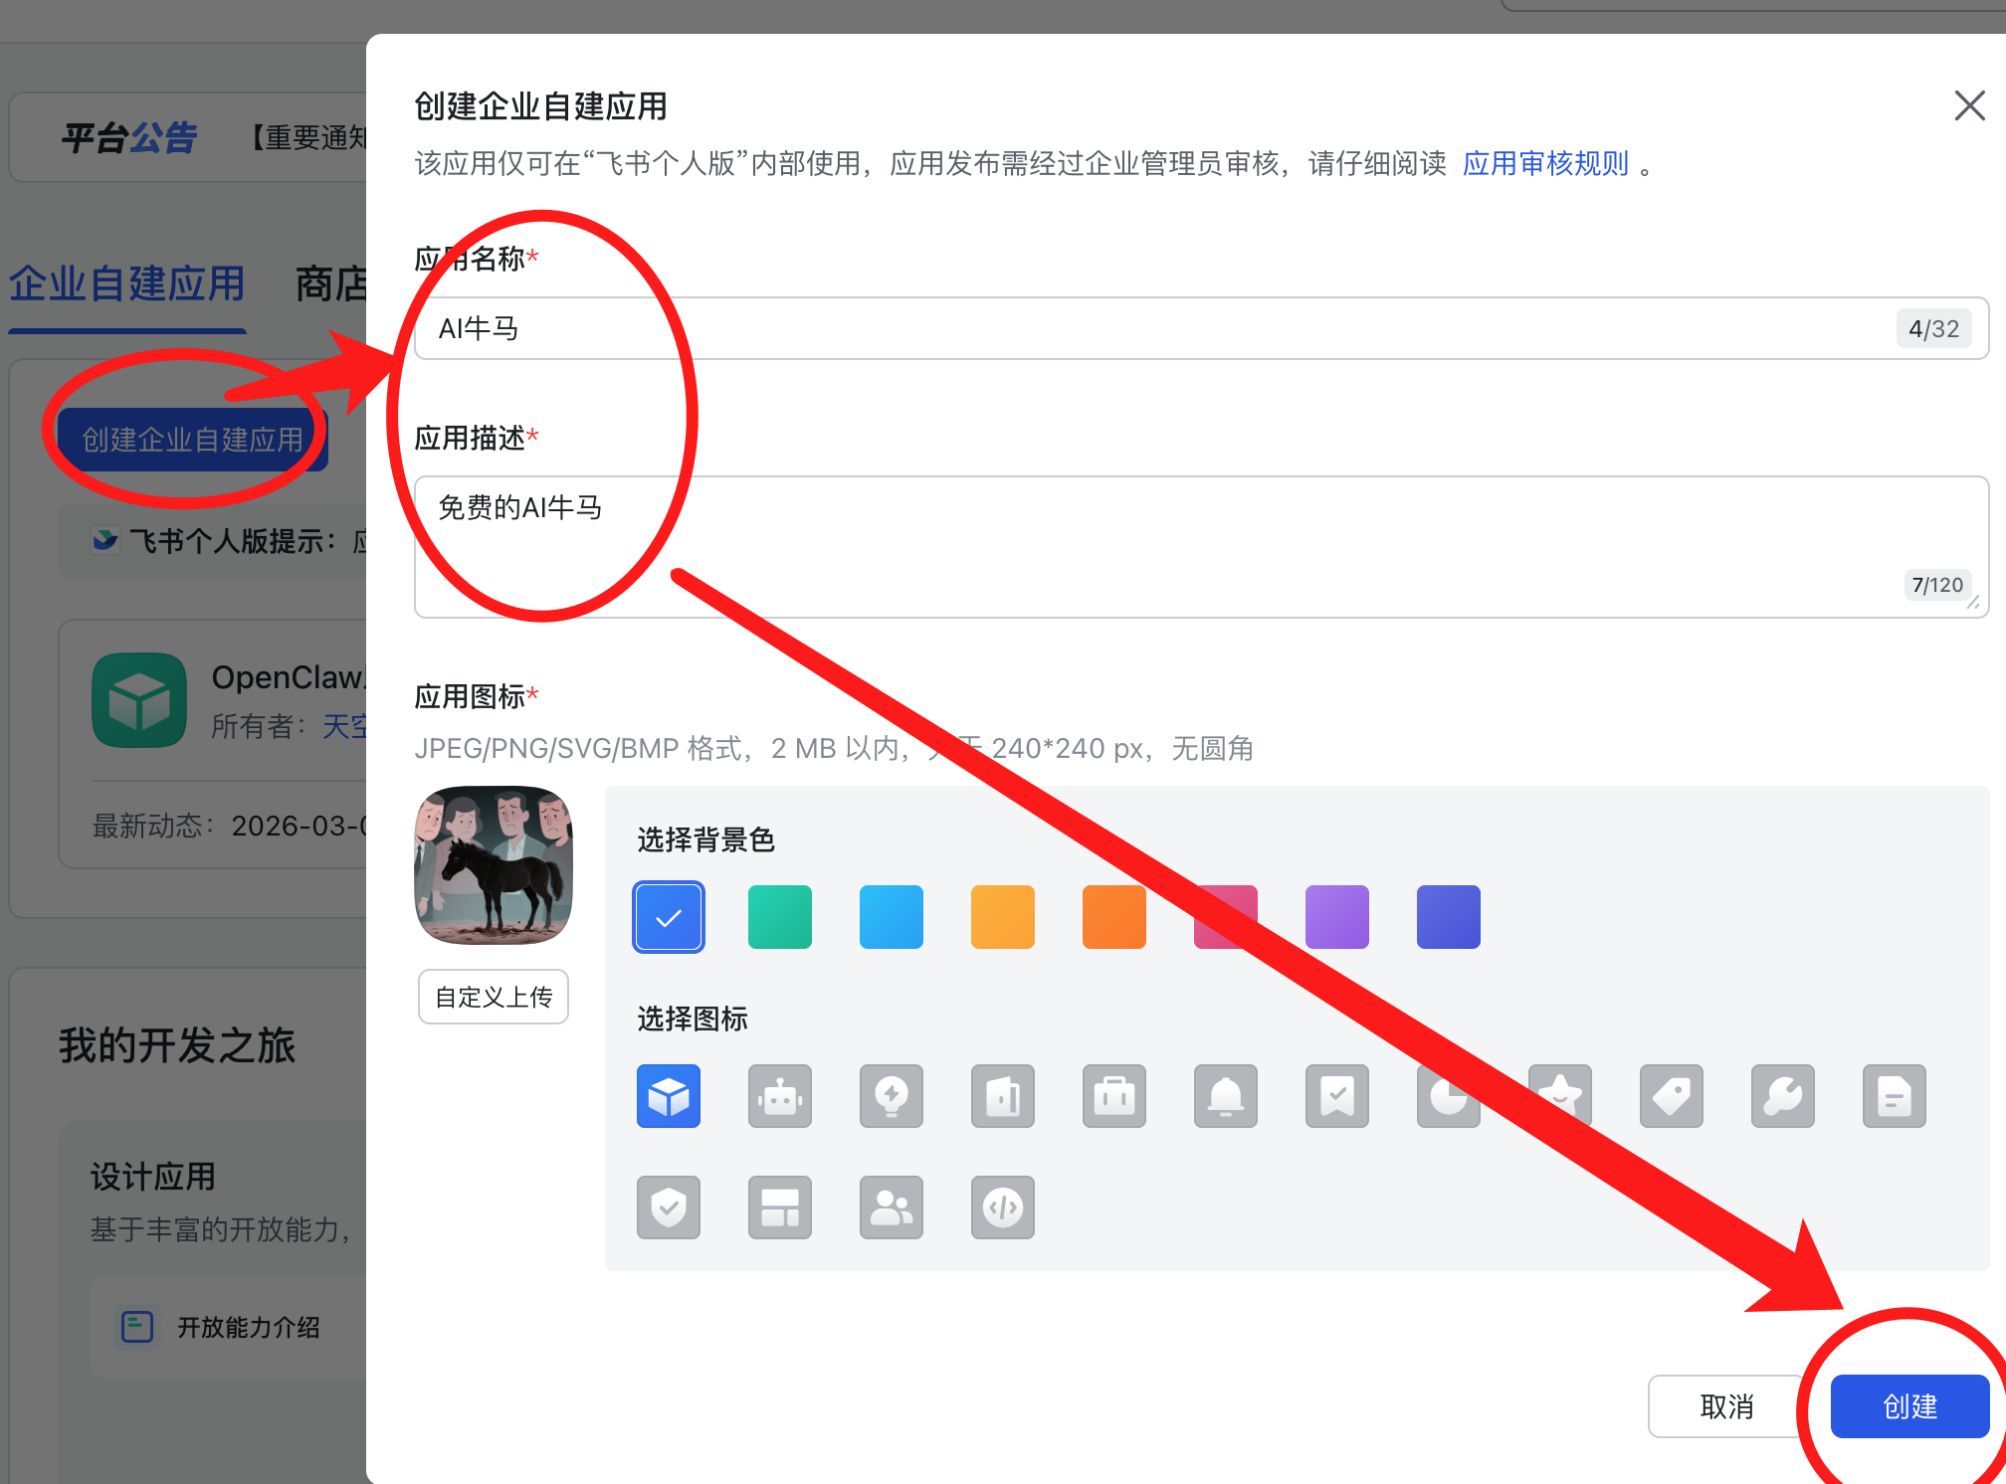2006x1484 pixels.
Task: Confirm the currently selected blue background color
Action: pos(668,916)
